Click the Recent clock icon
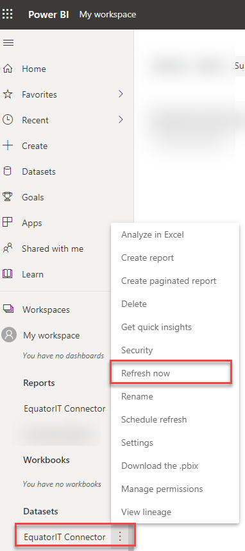 click(x=7, y=120)
